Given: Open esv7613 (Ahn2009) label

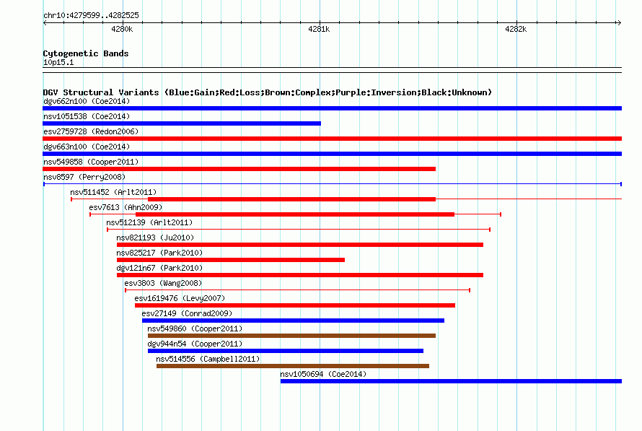Looking at the screenshot, I should pos(126,207).
